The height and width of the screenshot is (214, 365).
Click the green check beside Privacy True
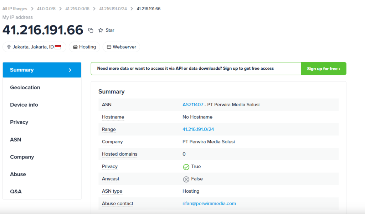point(186,166)
